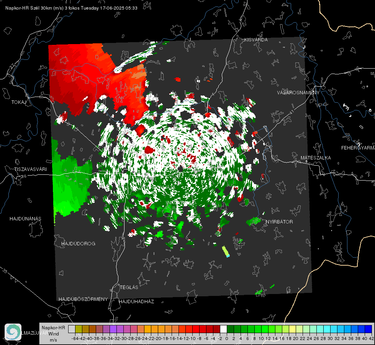The image size is (375, 345).
Task: Click road number 35 at lower left
Action: [5, 271]
